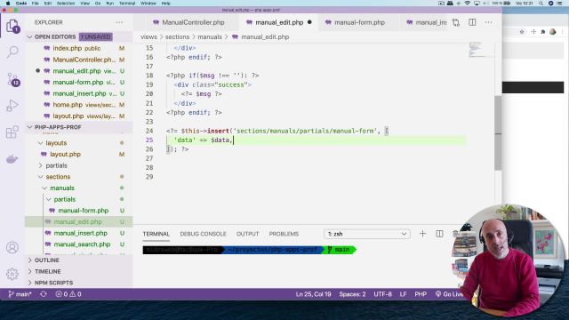This screenshot has height=320, width=569.
Task: Click the Go Live status bar button
Action: coord(449,294)
